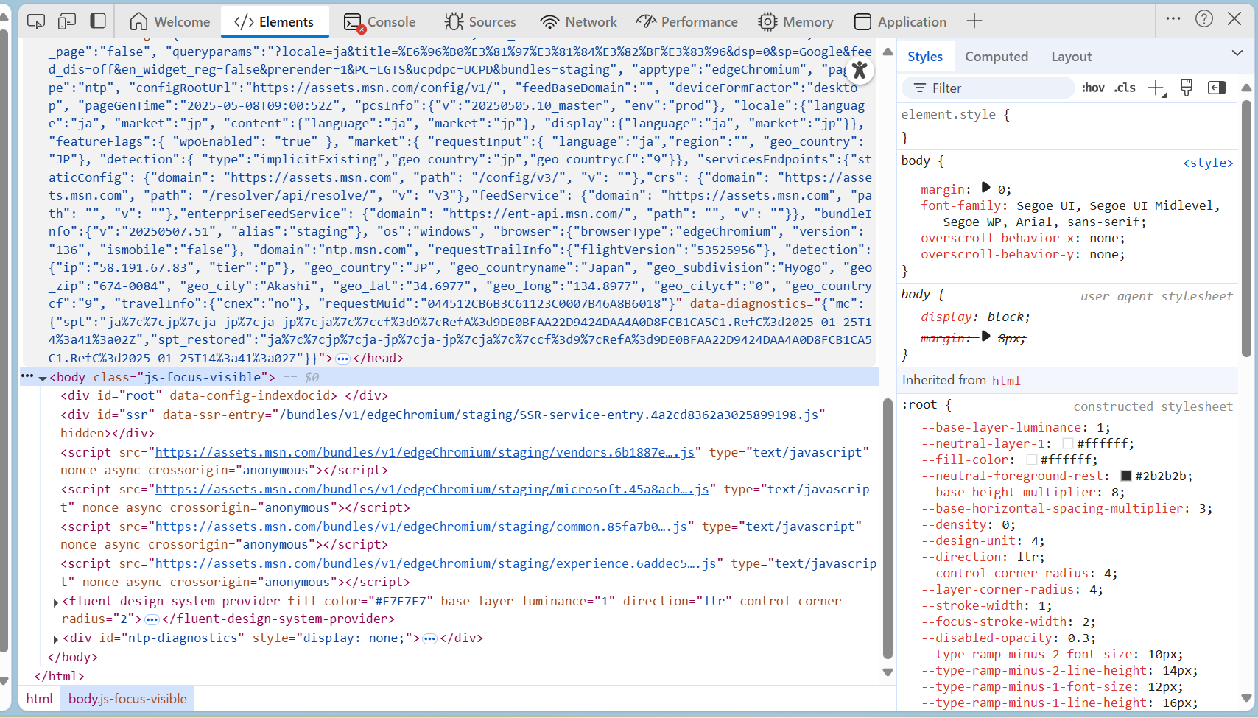Switch to the Network tab
This screenshot has width=1258, height=718.
579,22
